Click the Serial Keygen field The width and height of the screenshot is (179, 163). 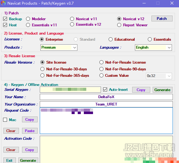70,90
